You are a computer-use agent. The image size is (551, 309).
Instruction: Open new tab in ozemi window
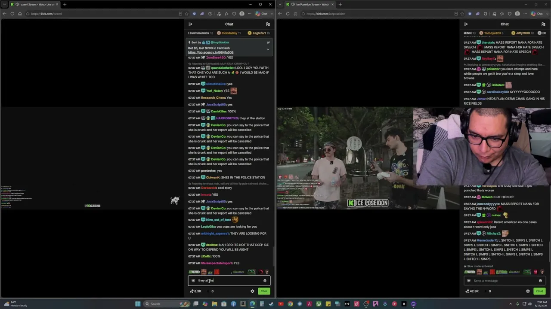pyautogui.click(x=65, y=4)
